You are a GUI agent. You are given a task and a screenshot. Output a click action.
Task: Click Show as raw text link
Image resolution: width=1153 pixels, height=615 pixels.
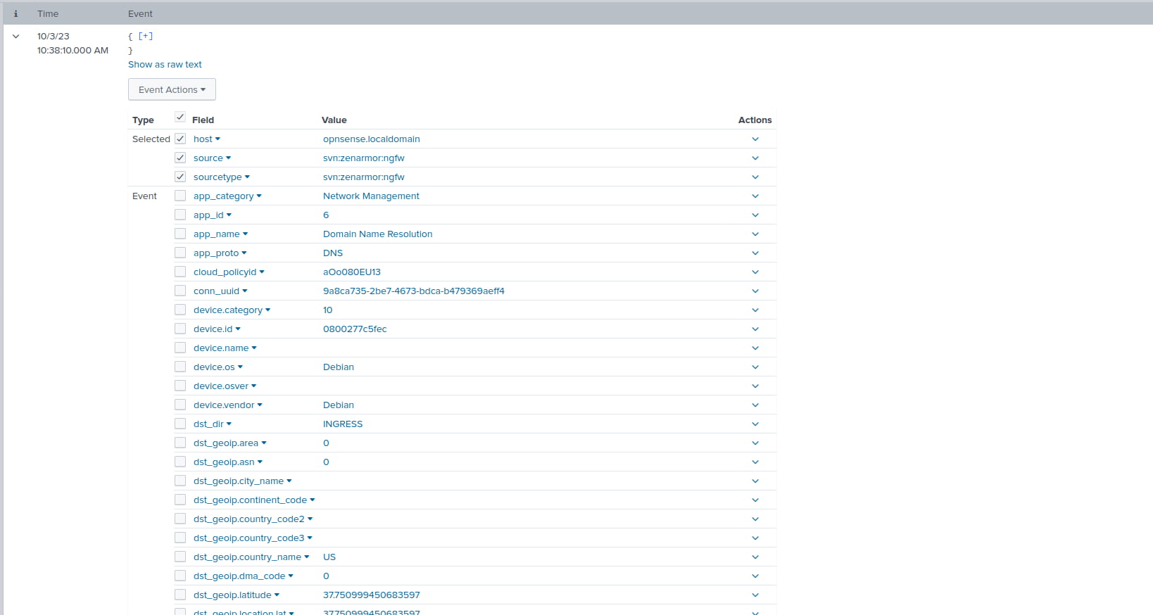(165, 65)
